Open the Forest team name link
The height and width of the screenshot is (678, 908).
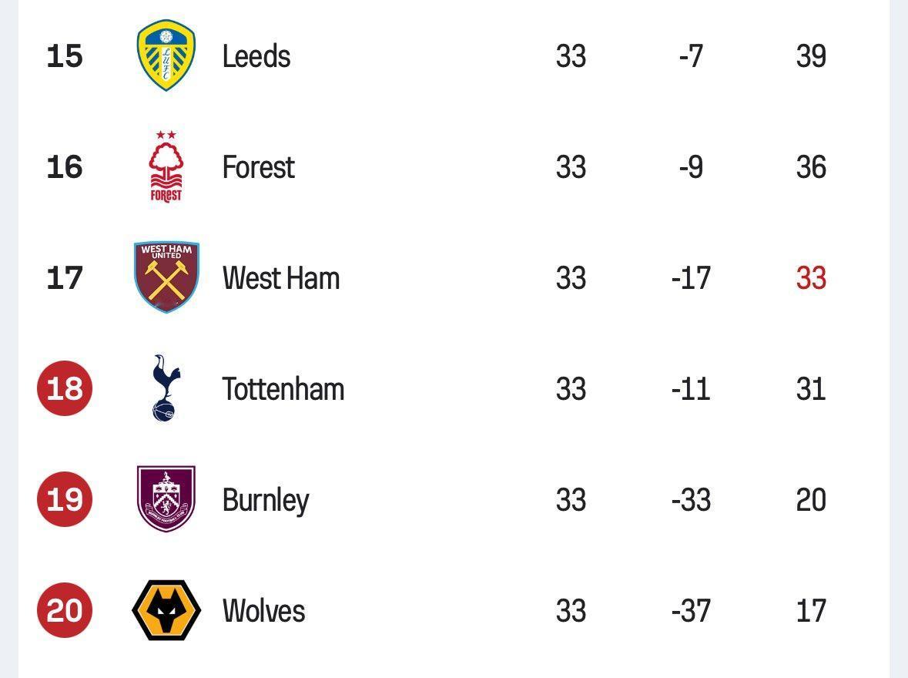point(258,167)
